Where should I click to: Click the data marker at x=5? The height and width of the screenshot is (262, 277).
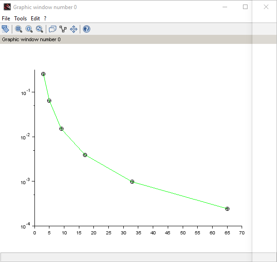coord(49,100)
